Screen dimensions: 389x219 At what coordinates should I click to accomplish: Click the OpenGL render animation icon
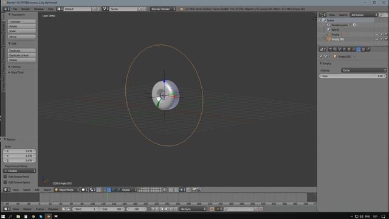199,190
